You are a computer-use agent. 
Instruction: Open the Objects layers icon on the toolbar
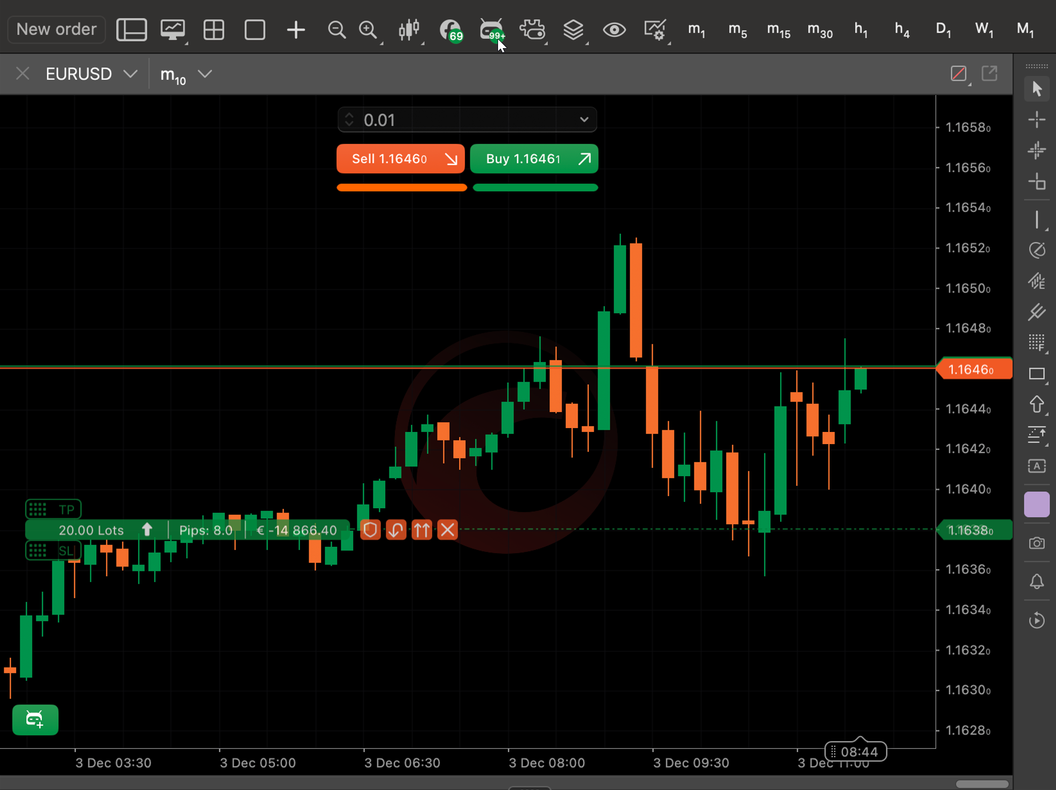pyautogui.click(x=573, y=29)
